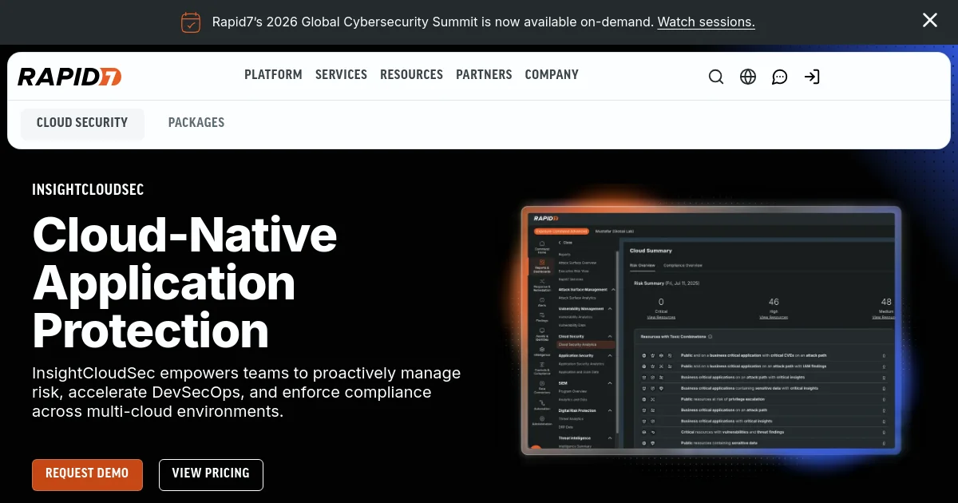Open the Platform menu

click(273, 75)
